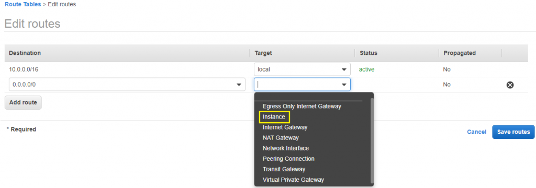This screenshot has height=188, width=536.
Task: Open the local target dropdown arrow
Action: [x=344, y=69]
